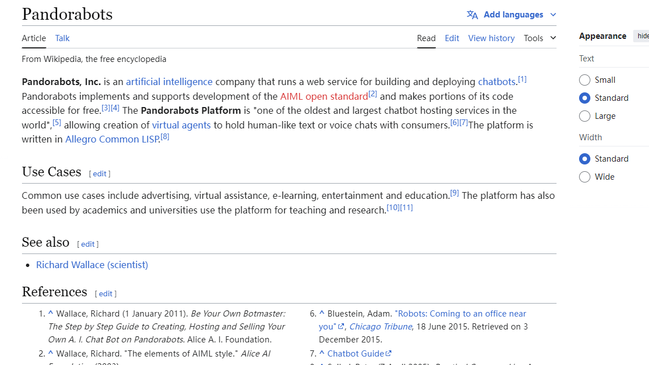The height and width of the screenshot is (365, 649).
Task: Open the View history tab
Action: (x=491, y=38)
